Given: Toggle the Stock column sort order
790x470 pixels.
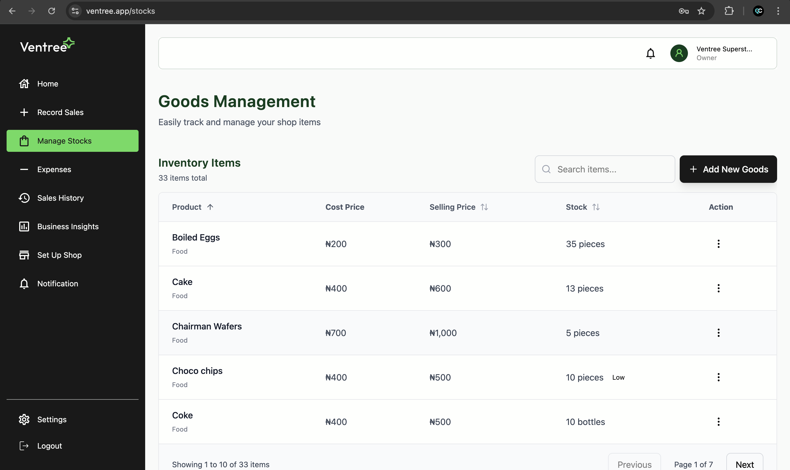Looking at the screenshot, I should point(596,207).
